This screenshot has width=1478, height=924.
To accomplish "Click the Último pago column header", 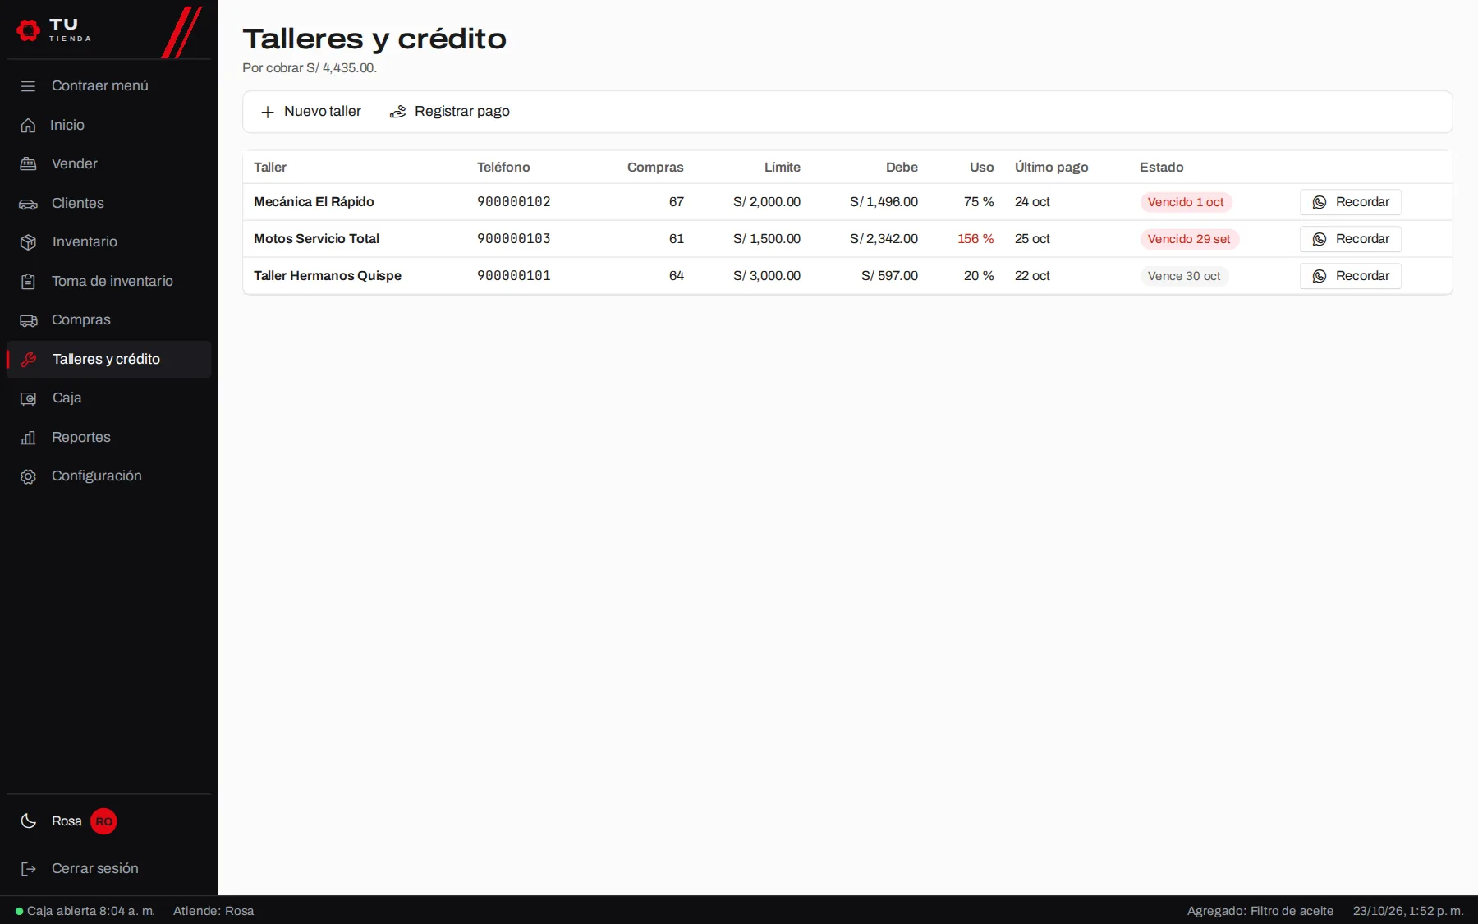I will click(x=1052, y=168).
